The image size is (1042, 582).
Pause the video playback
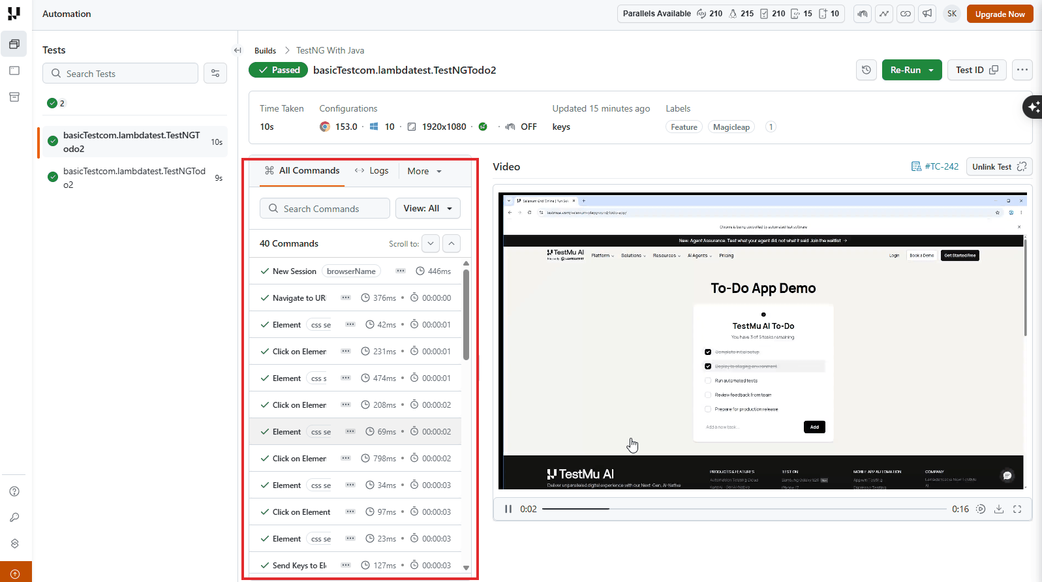click(x=508, y=509)
